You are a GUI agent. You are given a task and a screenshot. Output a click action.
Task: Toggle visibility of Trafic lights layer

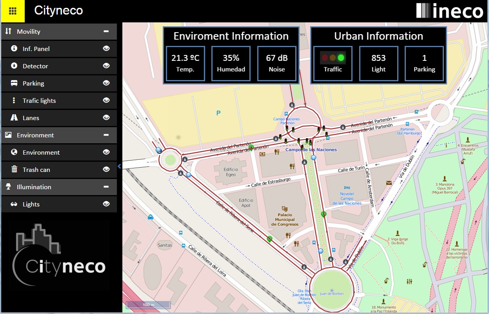click(x=106, y=100)
